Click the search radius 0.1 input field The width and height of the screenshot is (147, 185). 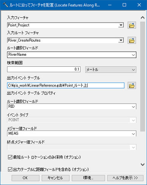click(x=44, y=69)
